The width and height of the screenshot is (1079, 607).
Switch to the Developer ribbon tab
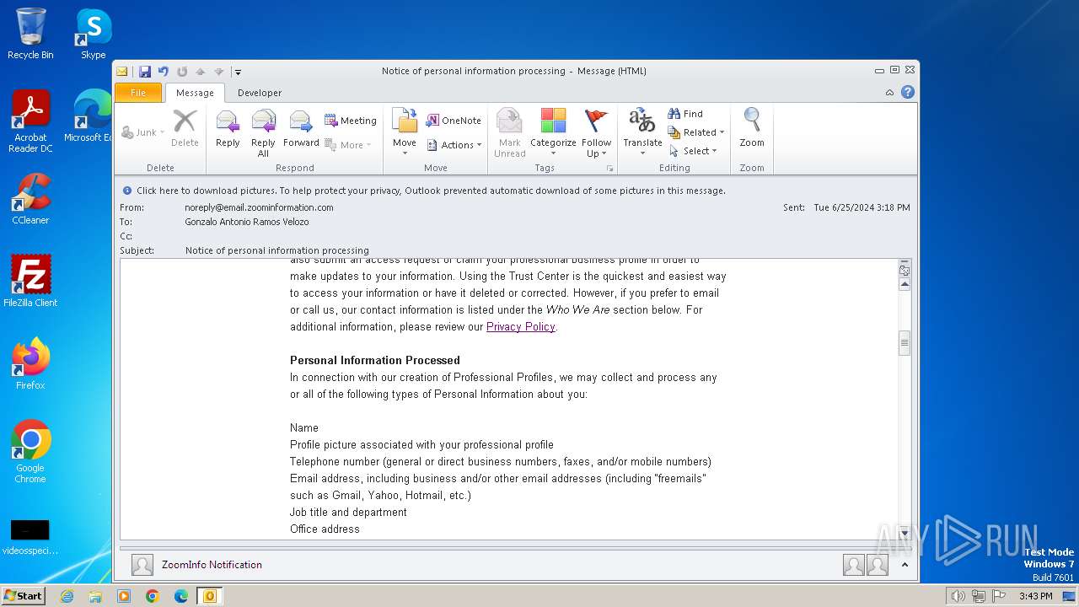260,93
